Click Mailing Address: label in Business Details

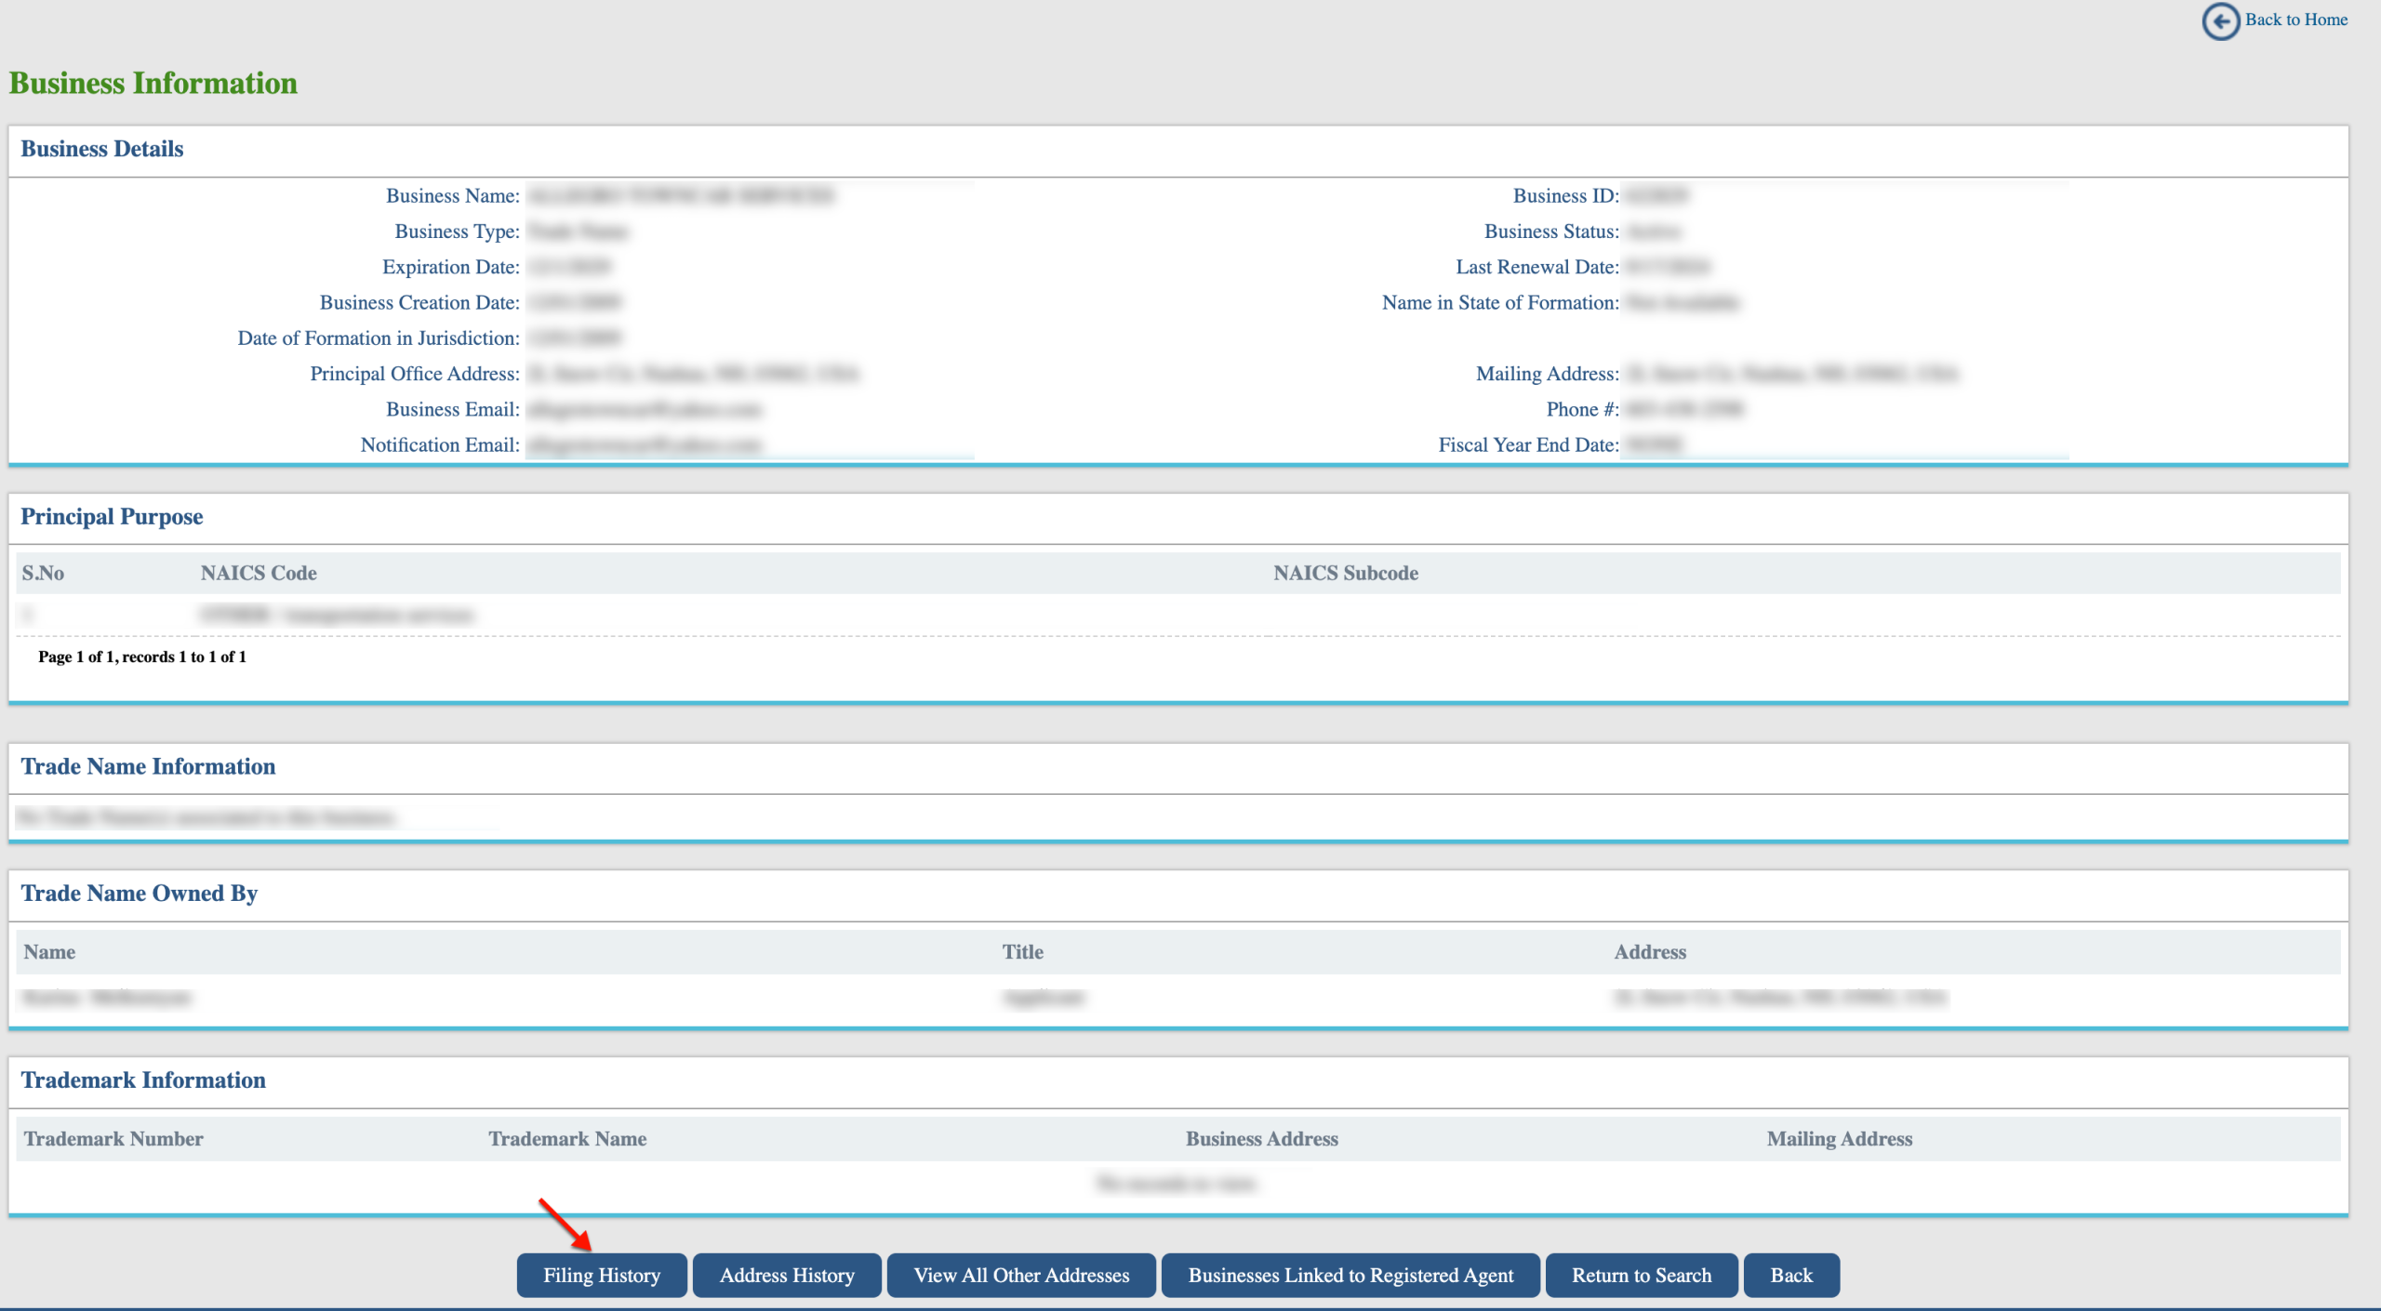(1548, 373)
